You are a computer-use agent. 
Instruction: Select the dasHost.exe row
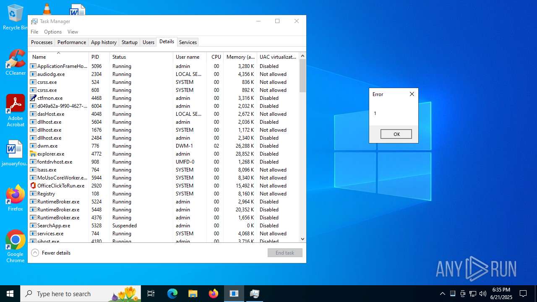pos(164,114)
